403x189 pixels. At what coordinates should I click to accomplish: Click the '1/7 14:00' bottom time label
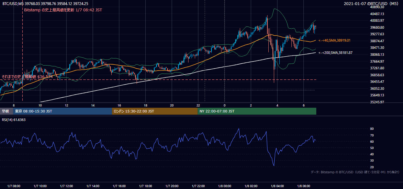pyautogui.click(x=93, y=186)
